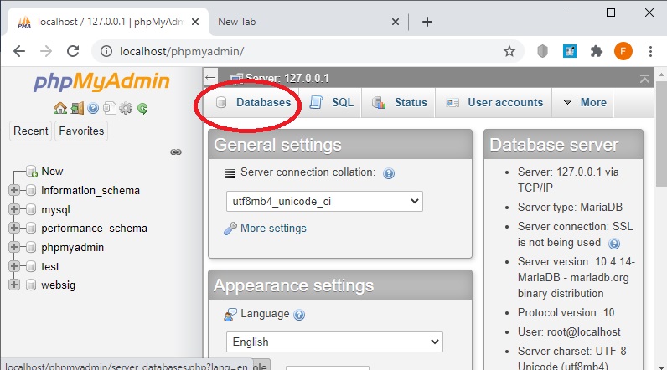This screenshot has height=370, width=667.
Task: Click database icon beside websig
Action: point(31,285)
